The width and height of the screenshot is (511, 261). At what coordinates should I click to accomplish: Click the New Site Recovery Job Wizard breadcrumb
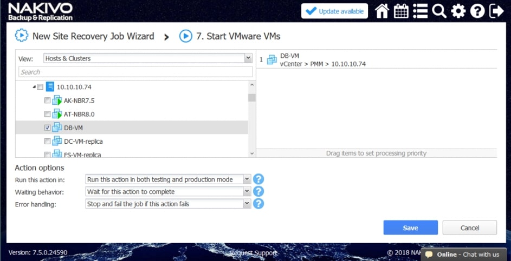93,36
